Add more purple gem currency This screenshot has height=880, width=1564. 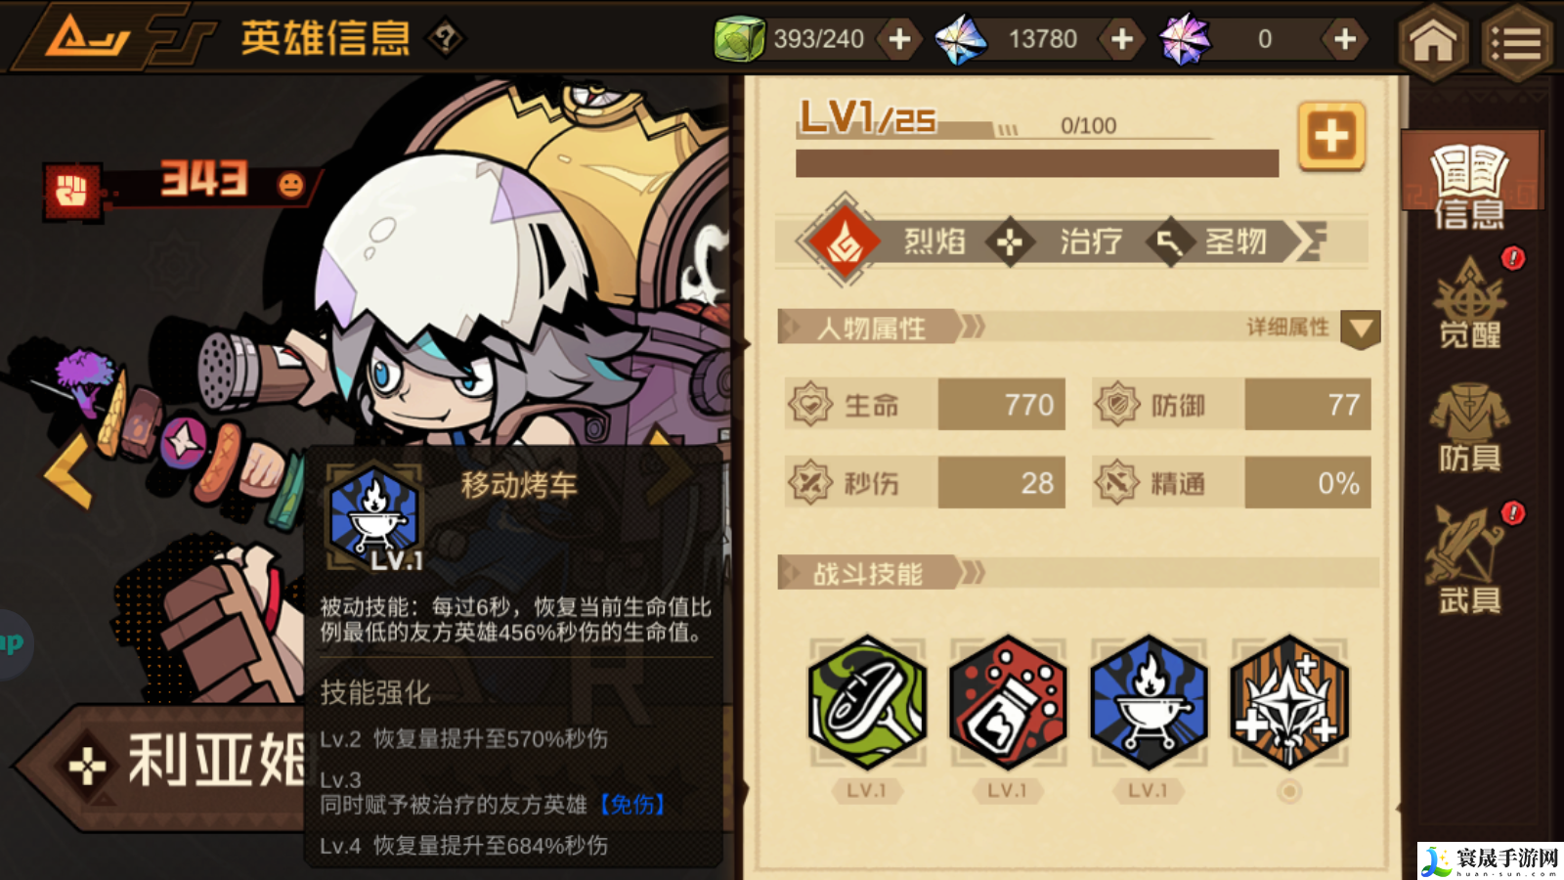[x=1345, y=39]
